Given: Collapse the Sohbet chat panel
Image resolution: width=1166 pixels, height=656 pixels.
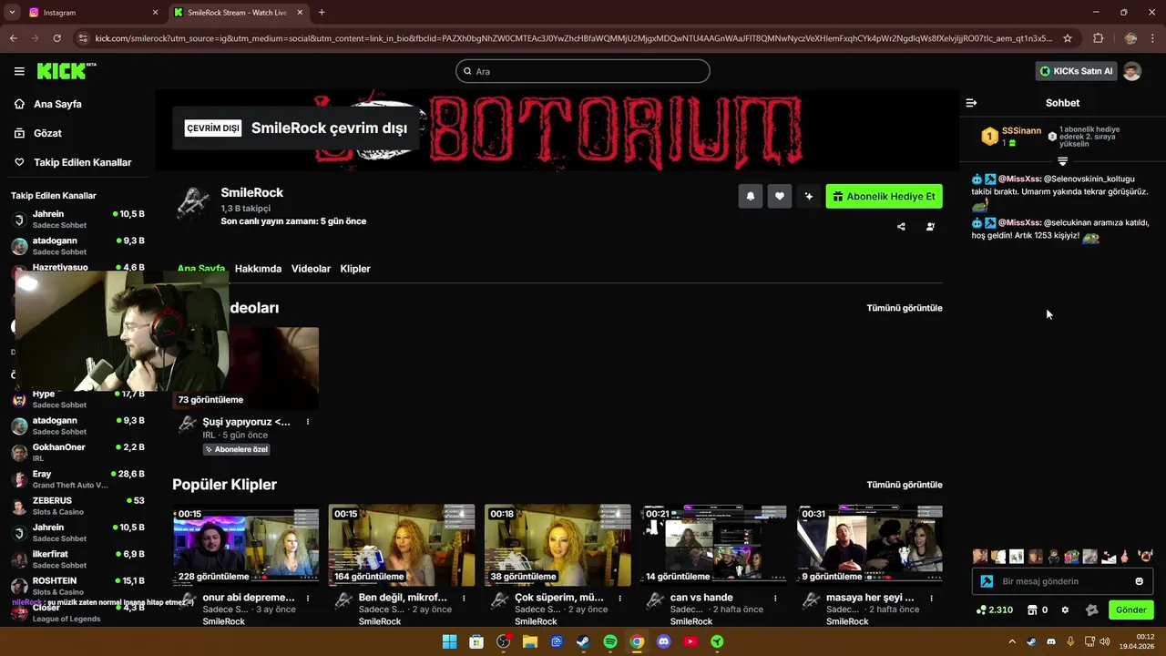Looking at the screenshot, I should point(971,103).
